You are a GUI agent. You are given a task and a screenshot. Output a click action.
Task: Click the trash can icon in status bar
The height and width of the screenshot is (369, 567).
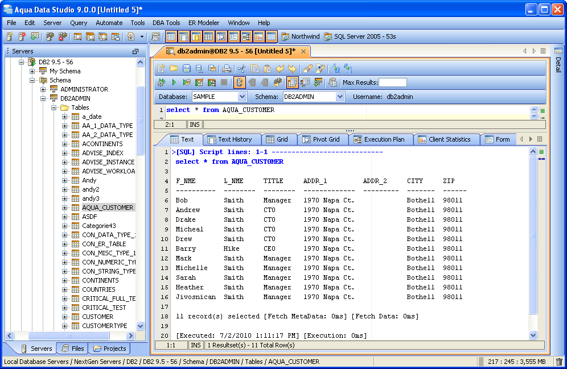559,362
